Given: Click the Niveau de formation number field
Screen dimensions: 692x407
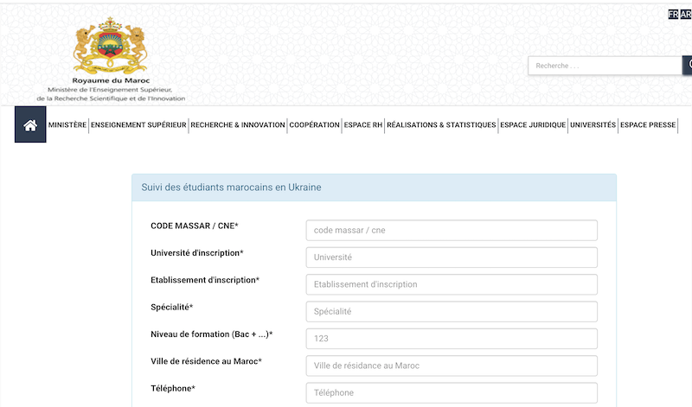Looking at the screenshot, I should point(452,339).
